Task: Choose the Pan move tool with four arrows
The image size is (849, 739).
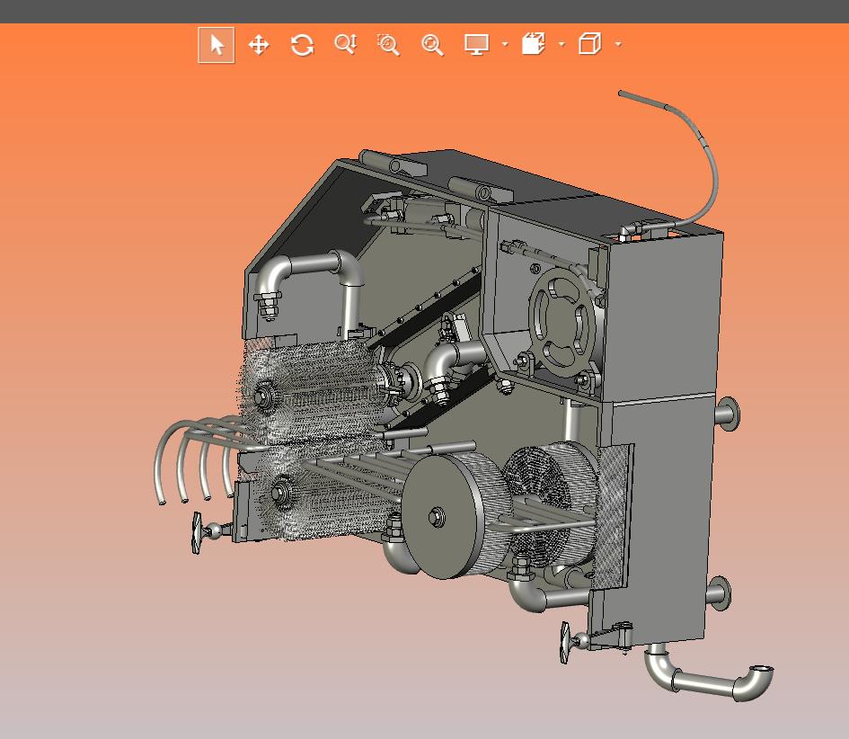Action: (x=259, y=45)
